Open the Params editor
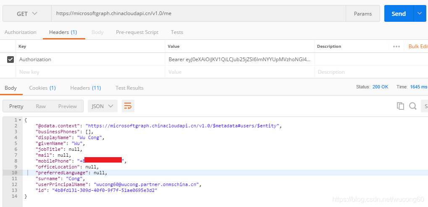The width and height of the screenshot is (428, 207). coord(363,13)
